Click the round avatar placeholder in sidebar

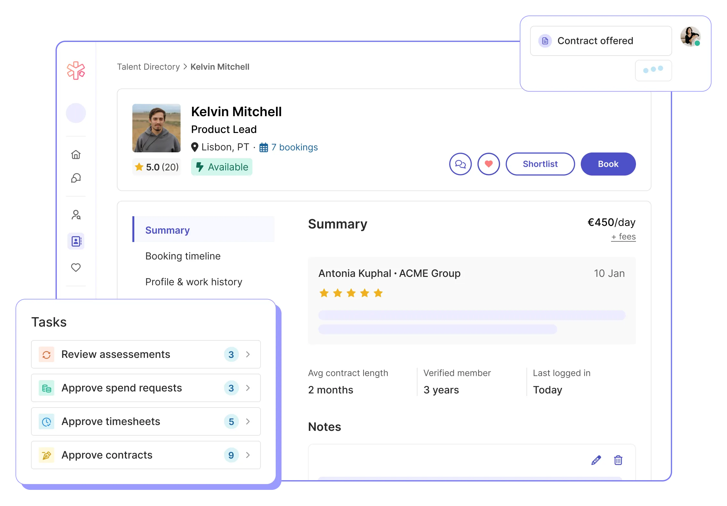(x=76, y=113)
